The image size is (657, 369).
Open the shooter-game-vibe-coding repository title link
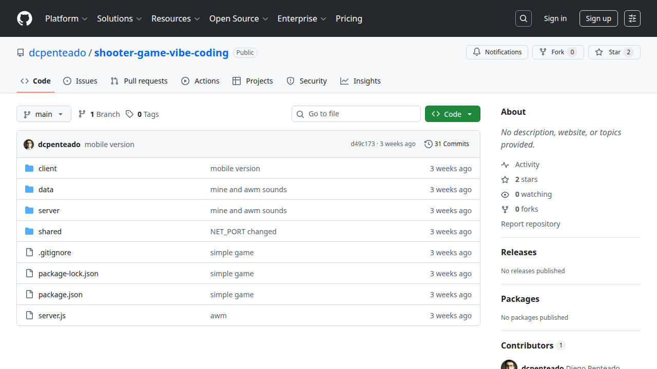click(x=161, y=53)
